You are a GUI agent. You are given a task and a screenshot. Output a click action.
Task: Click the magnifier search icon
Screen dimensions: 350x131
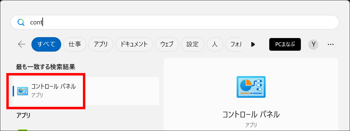[21, 22]
